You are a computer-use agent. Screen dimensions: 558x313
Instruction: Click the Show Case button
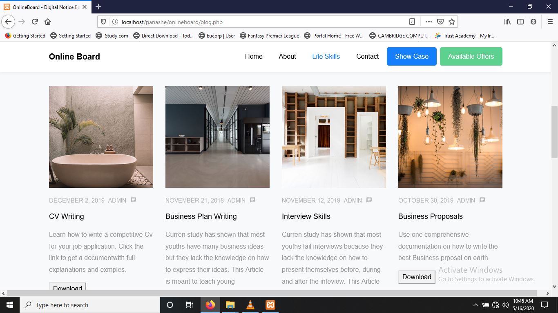411,56
